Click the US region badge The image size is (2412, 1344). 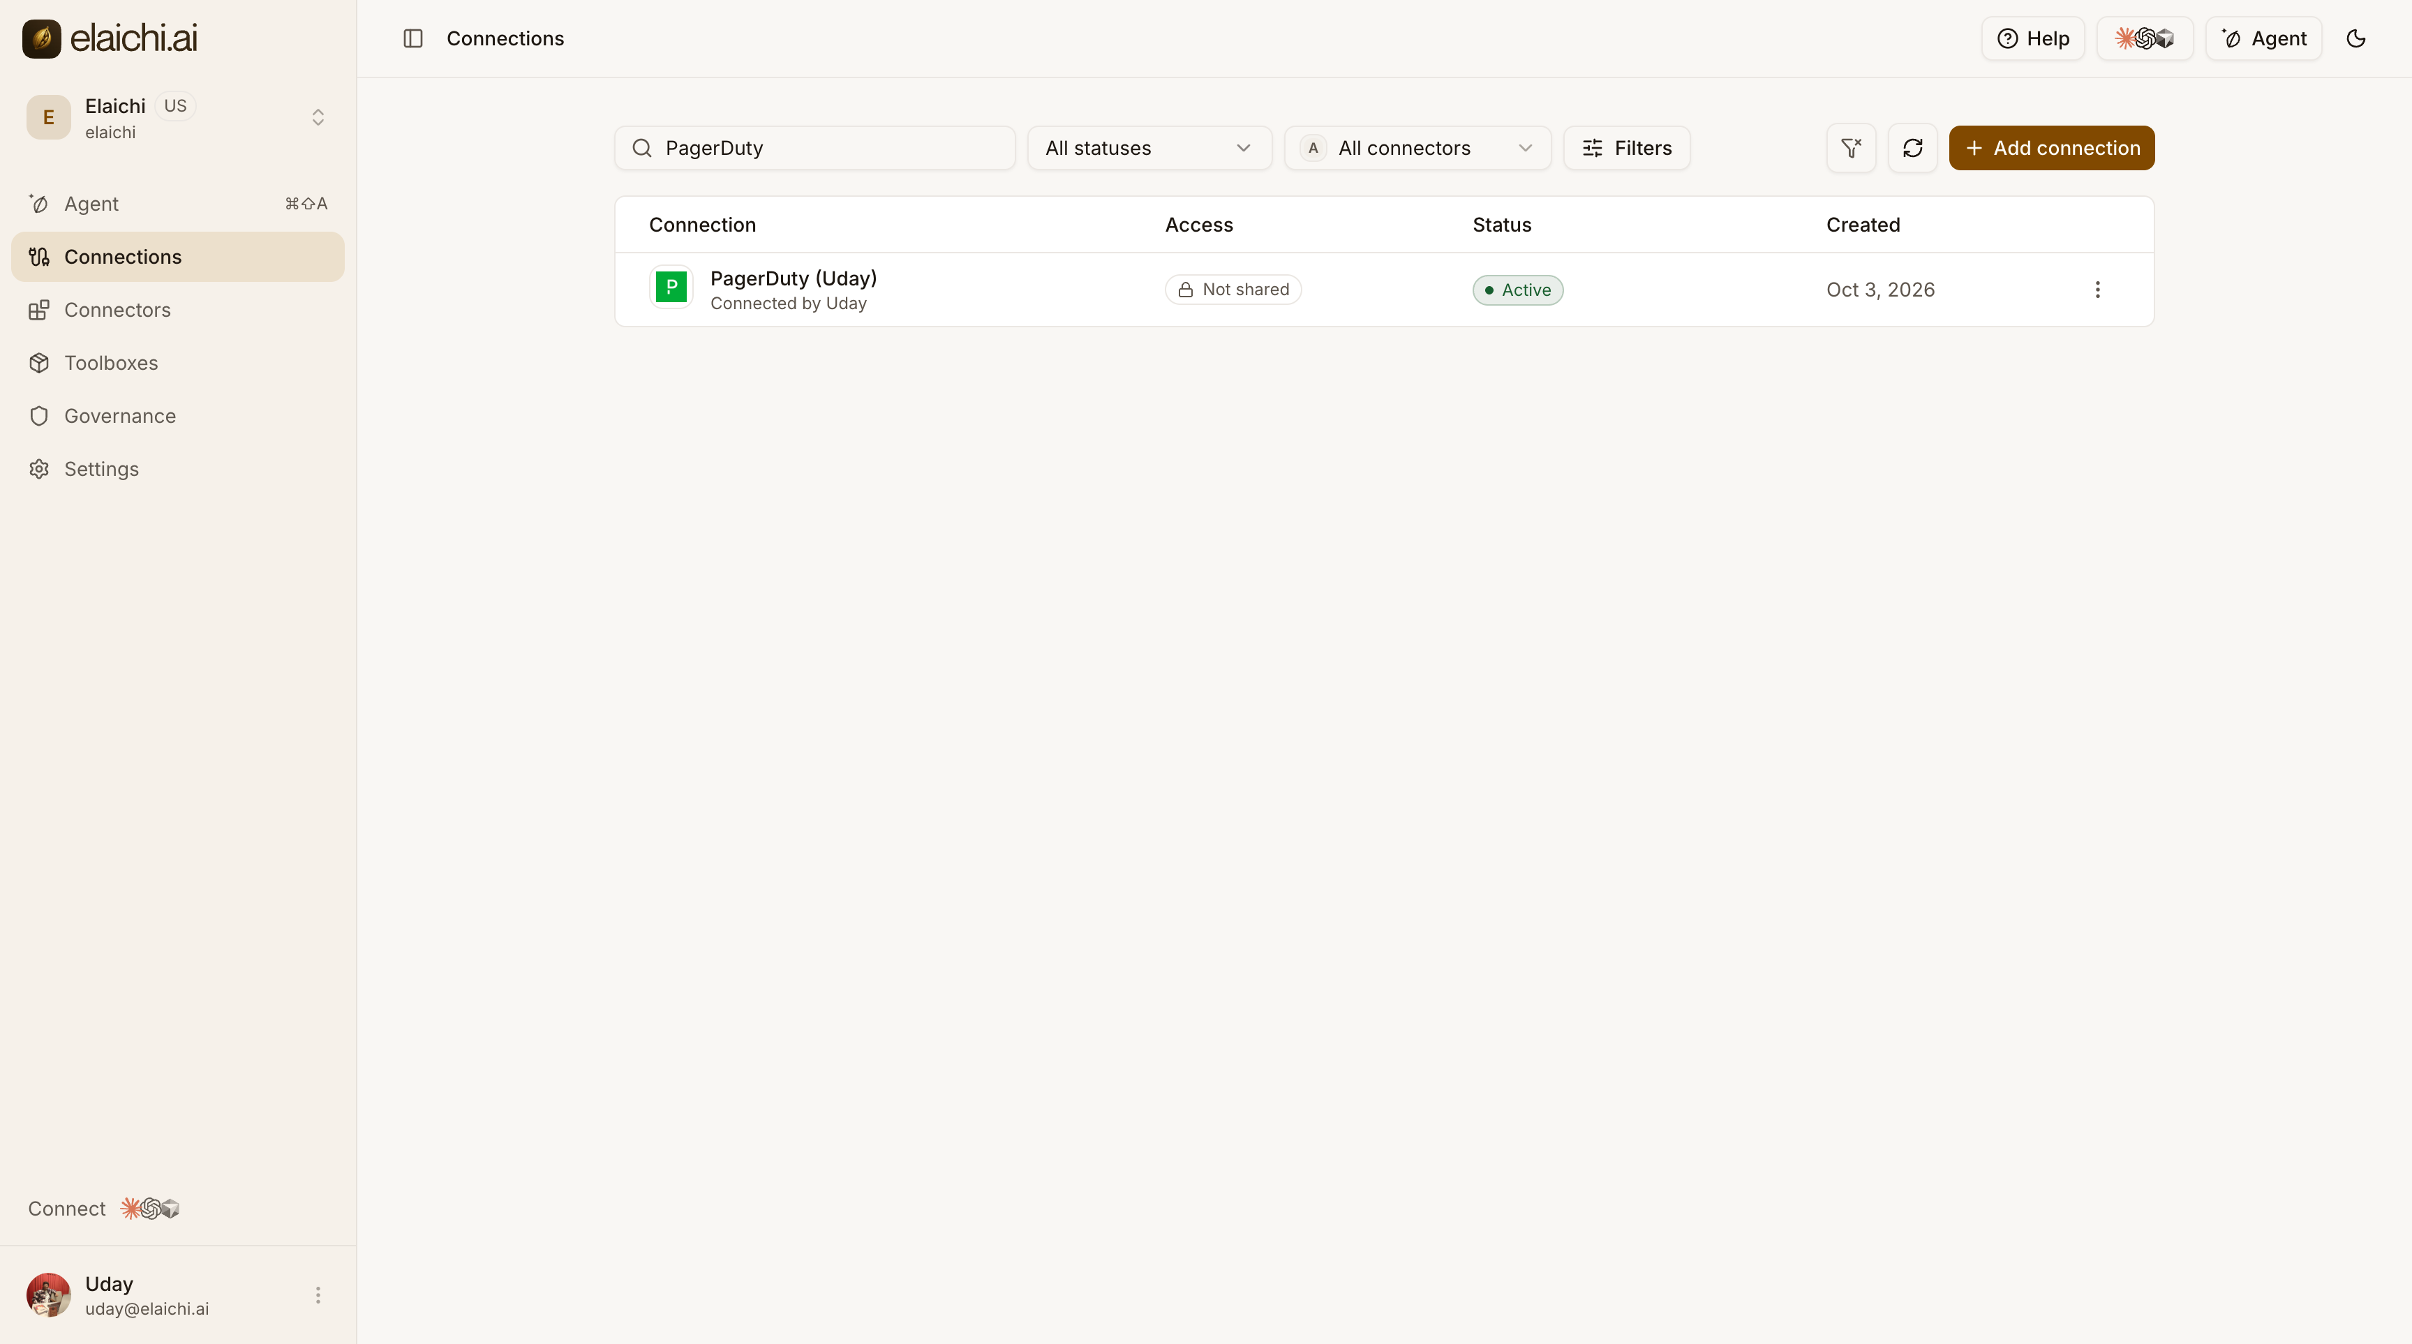[175, 106]
